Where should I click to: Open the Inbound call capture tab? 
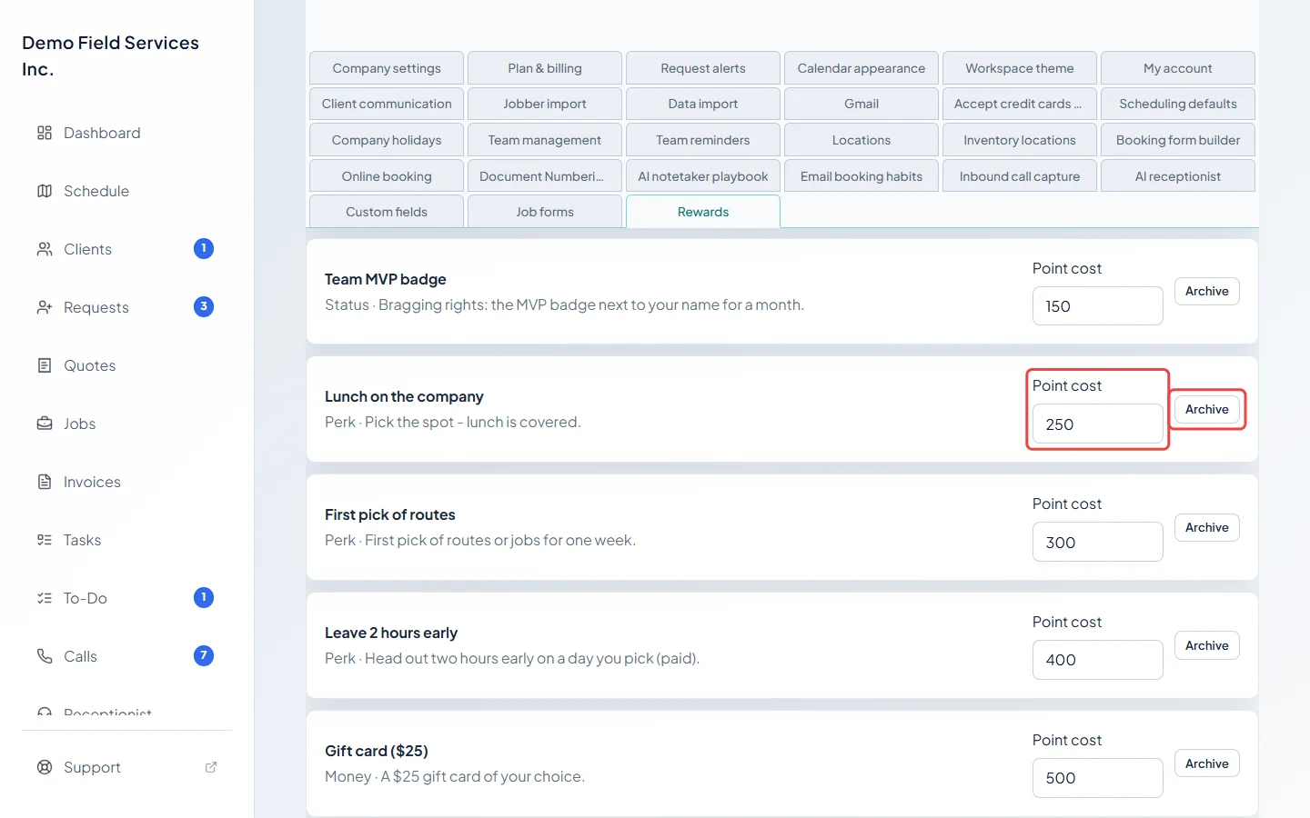[x=1020, y=176]
